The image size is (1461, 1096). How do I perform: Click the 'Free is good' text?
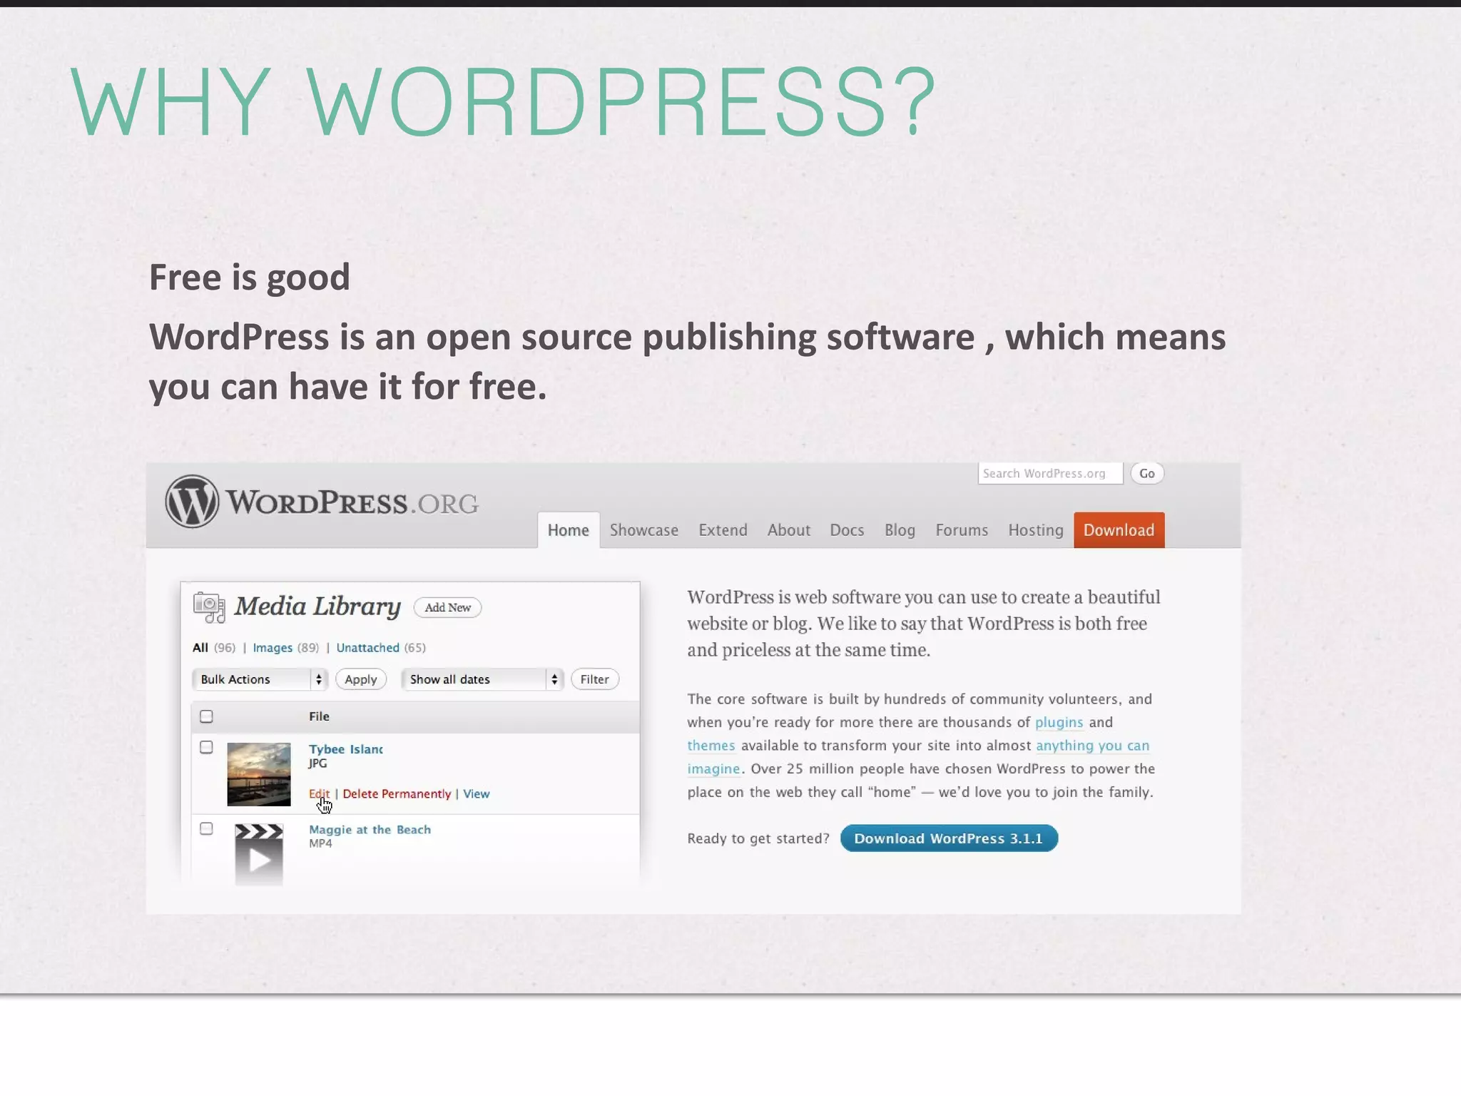250,278
